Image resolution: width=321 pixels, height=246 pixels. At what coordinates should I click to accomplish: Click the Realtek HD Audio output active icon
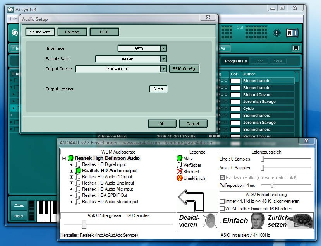[x=78, y=171]
